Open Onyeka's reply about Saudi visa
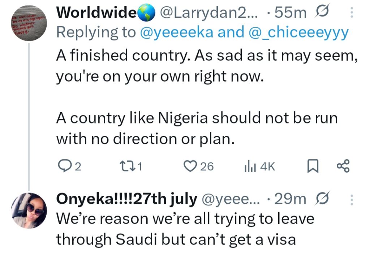370x256 pixels. (x=181, y=229)
